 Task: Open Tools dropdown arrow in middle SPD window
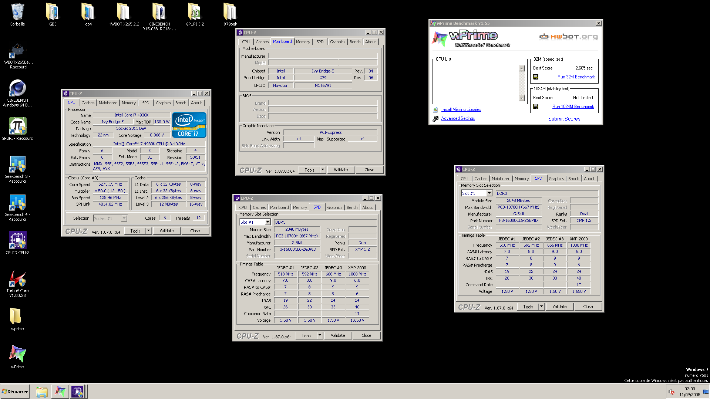(320, 336)
